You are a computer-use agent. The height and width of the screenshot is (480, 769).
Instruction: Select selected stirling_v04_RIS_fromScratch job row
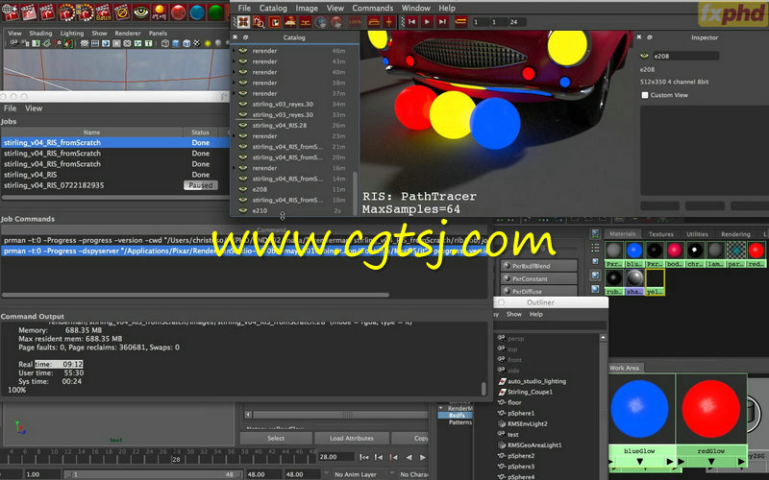click(x=115, y=142)
